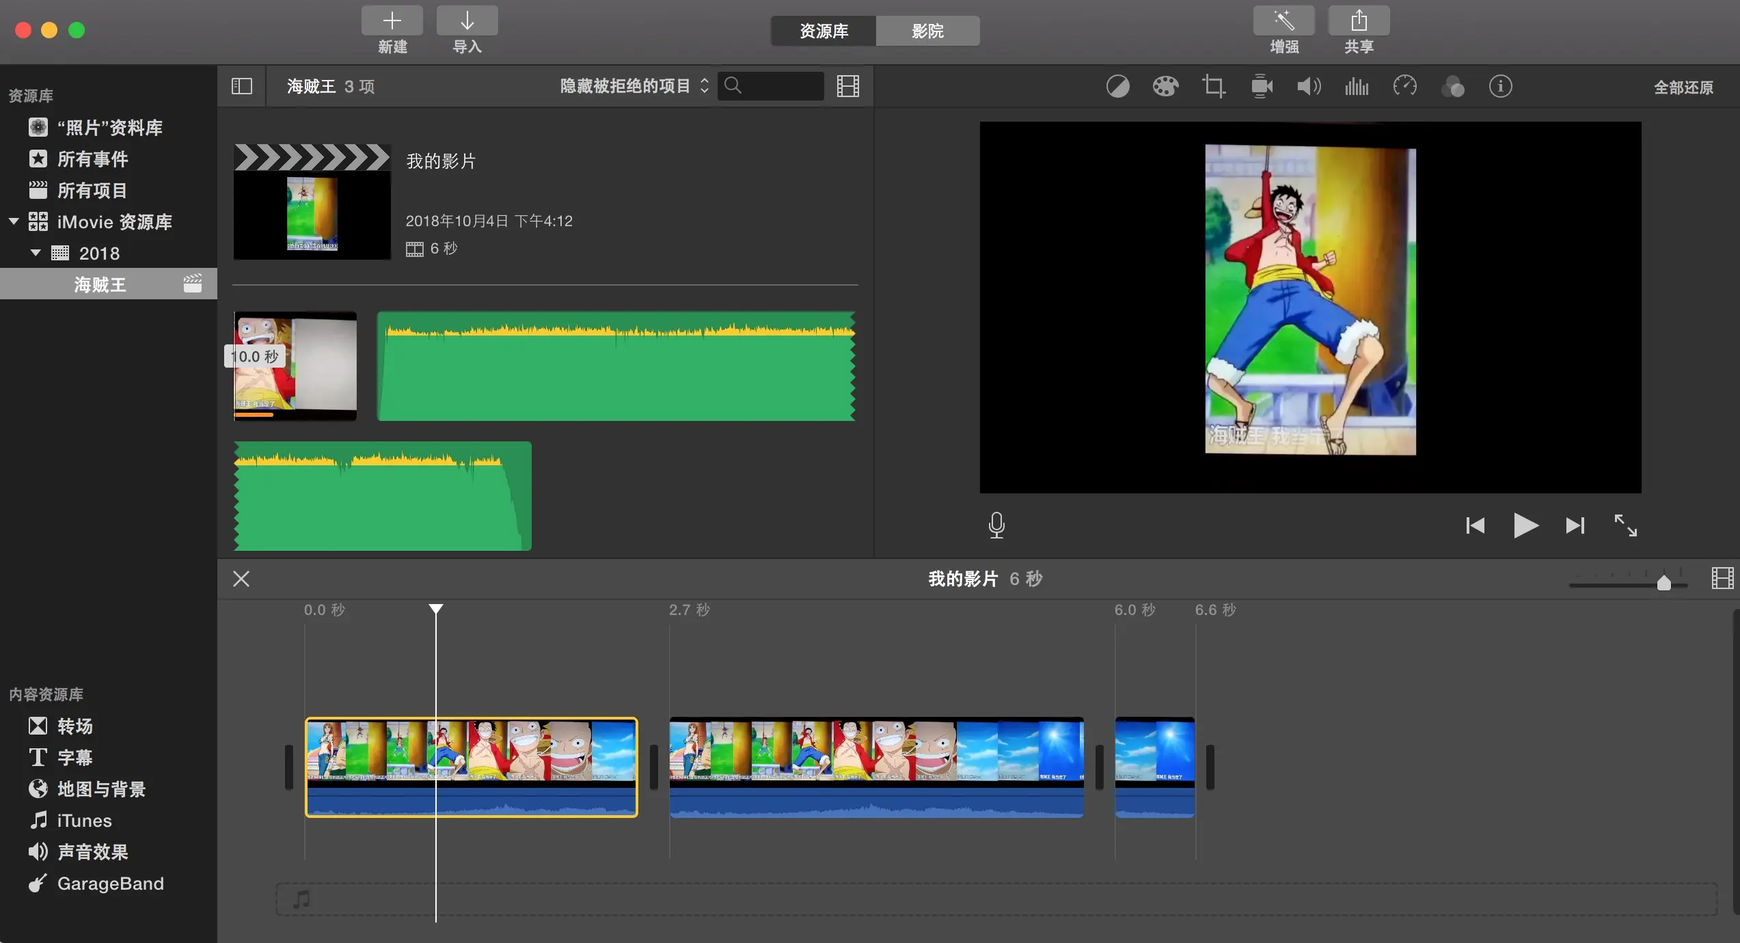Open the color balance adjustment tool
1740x943 pixels.
[x=1117, y=87]
